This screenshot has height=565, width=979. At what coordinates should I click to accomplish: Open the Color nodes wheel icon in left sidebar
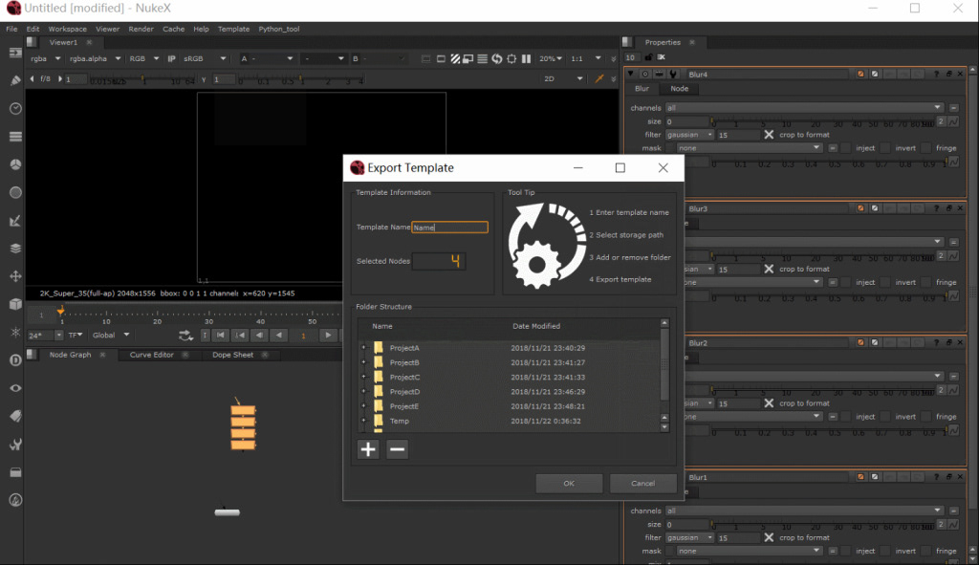pyautogui.click(x=15, y=164)
